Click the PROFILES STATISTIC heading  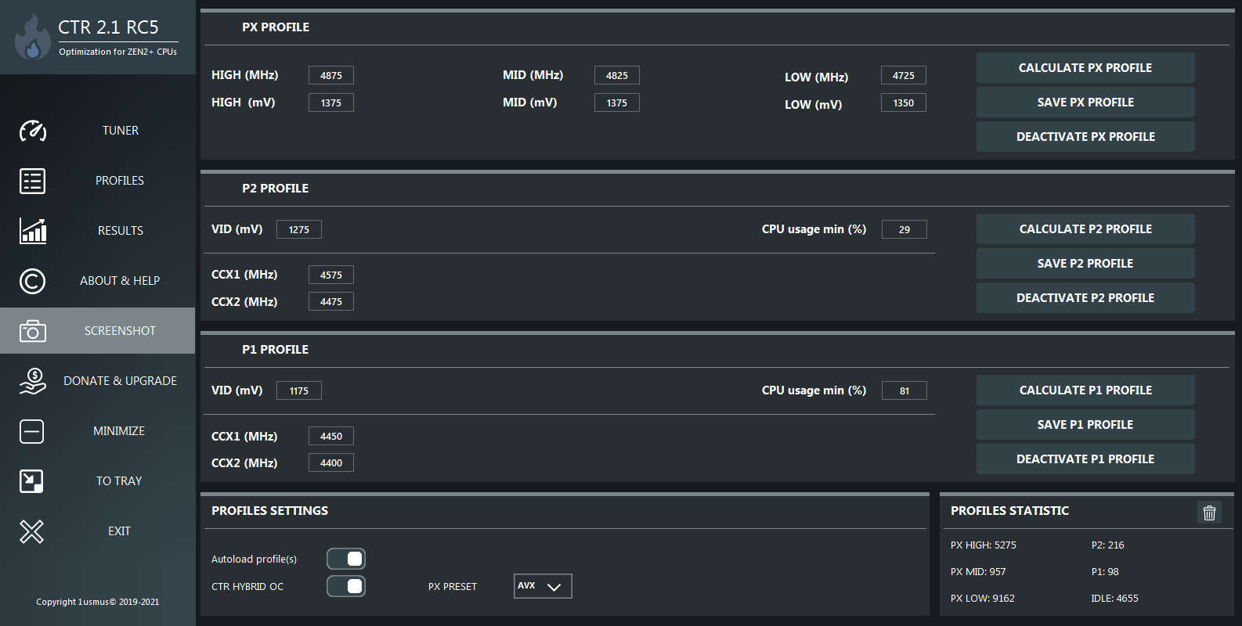point(1009,511)
